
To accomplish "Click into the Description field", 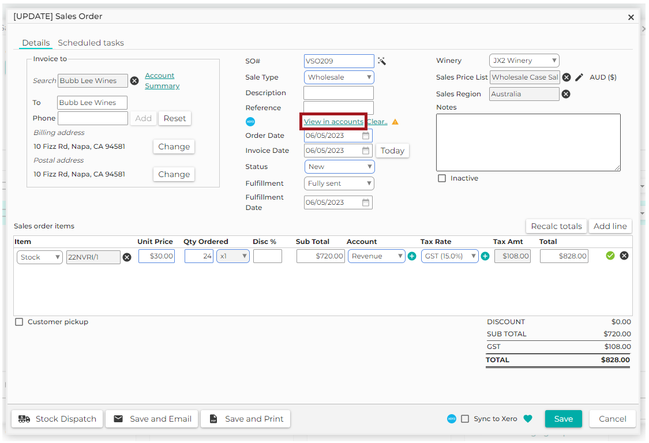I will click(x=339, y=93).
